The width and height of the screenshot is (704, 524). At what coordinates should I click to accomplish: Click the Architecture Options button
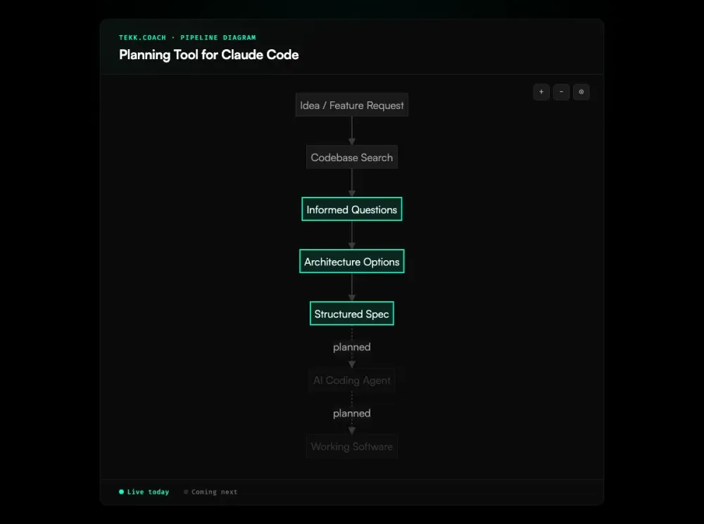[x=351, y=261]
